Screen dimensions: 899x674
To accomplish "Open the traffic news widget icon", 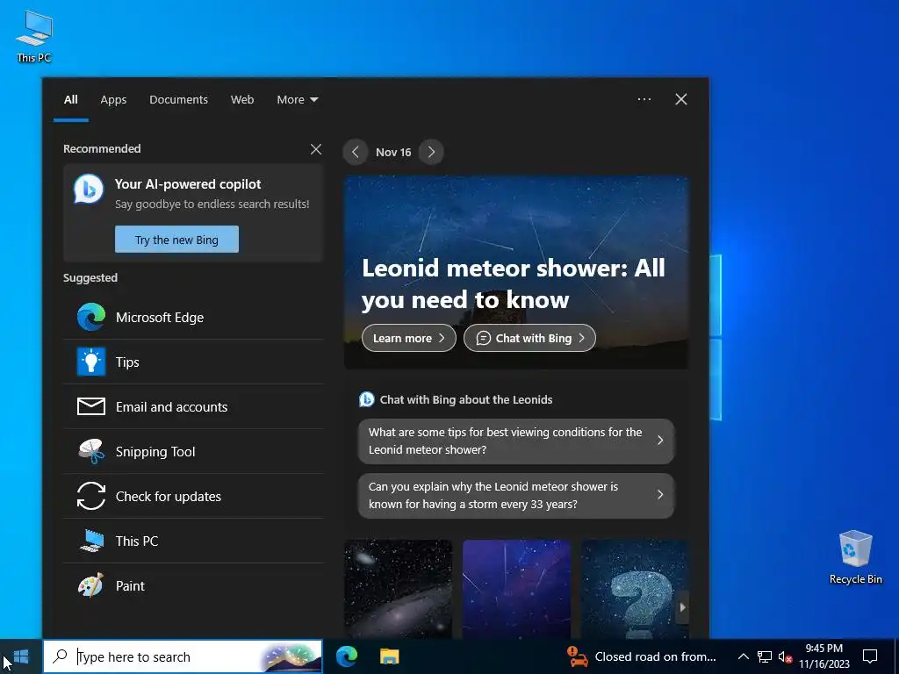I will [x=578, y=656].
